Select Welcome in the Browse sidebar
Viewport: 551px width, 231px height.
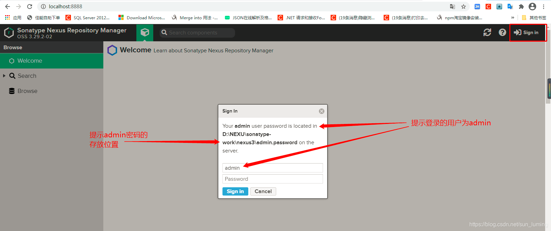coord(52,61)
